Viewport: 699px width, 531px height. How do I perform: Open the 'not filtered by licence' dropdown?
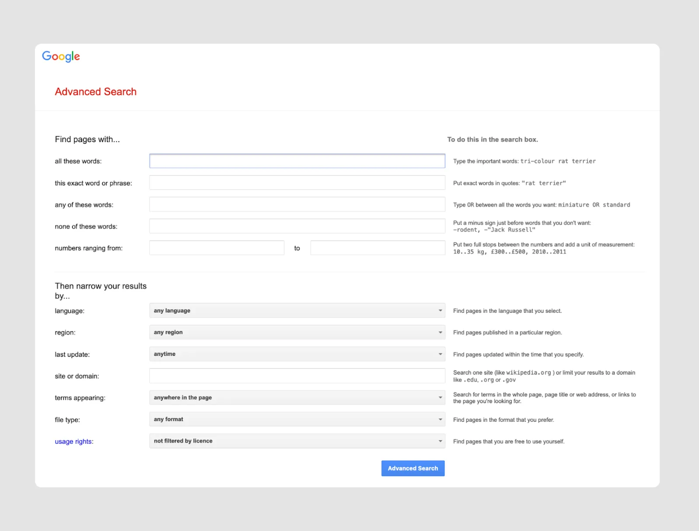pos(297,441)
